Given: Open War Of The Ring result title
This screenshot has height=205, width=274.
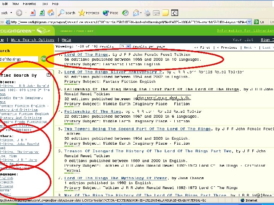Looking at the screenshot, I should (145, 195).
